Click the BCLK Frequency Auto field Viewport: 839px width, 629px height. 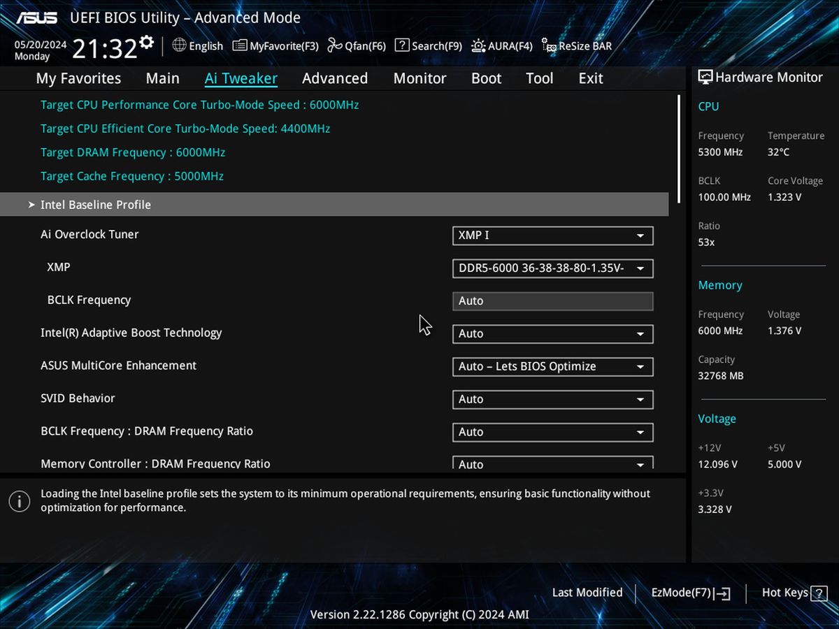coord(553,301)
